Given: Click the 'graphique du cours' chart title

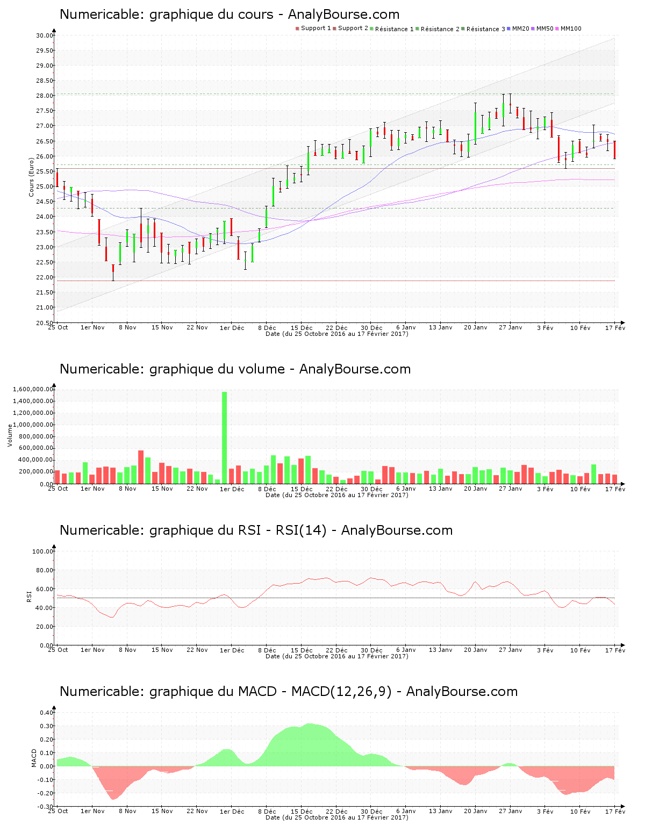Looking at the screenshot, I should tap(230, 15).
